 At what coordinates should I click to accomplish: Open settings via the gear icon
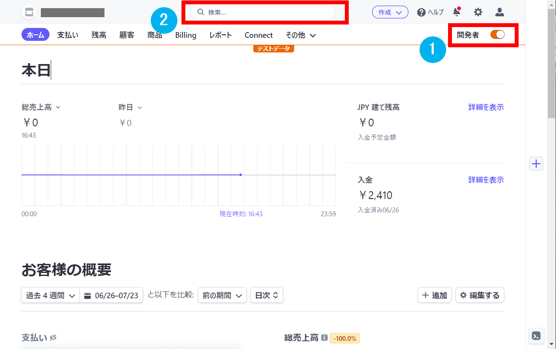tap(478, 12)
